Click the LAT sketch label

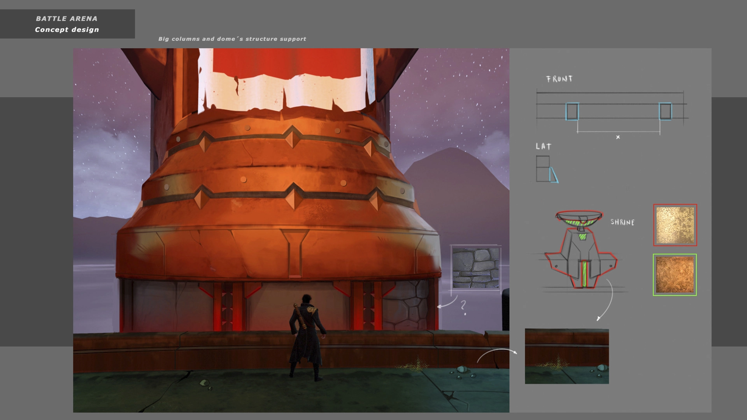pos(544,147)
